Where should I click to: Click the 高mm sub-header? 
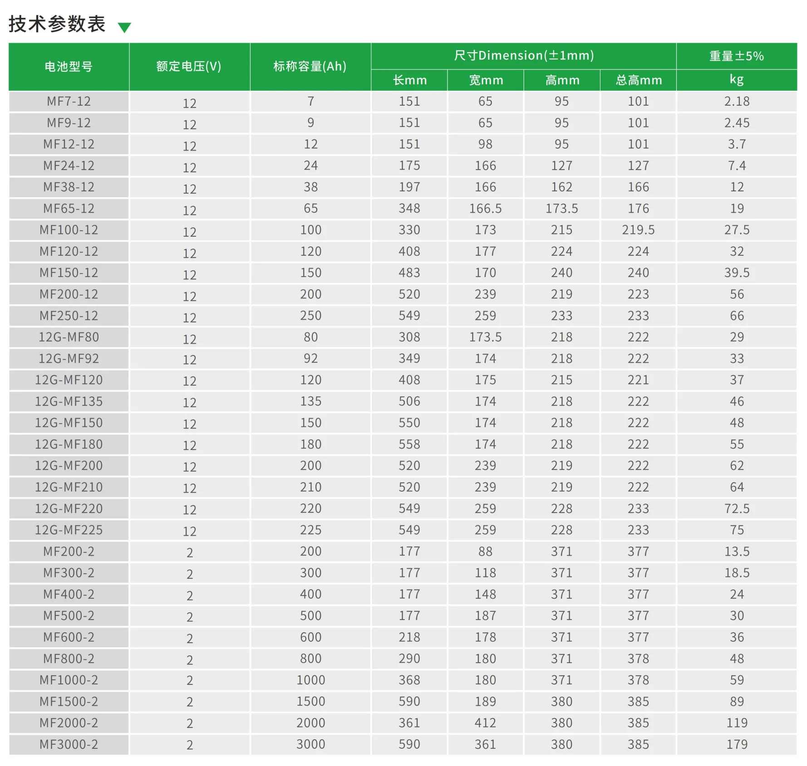pyautogui.click(x=562, y=80)
